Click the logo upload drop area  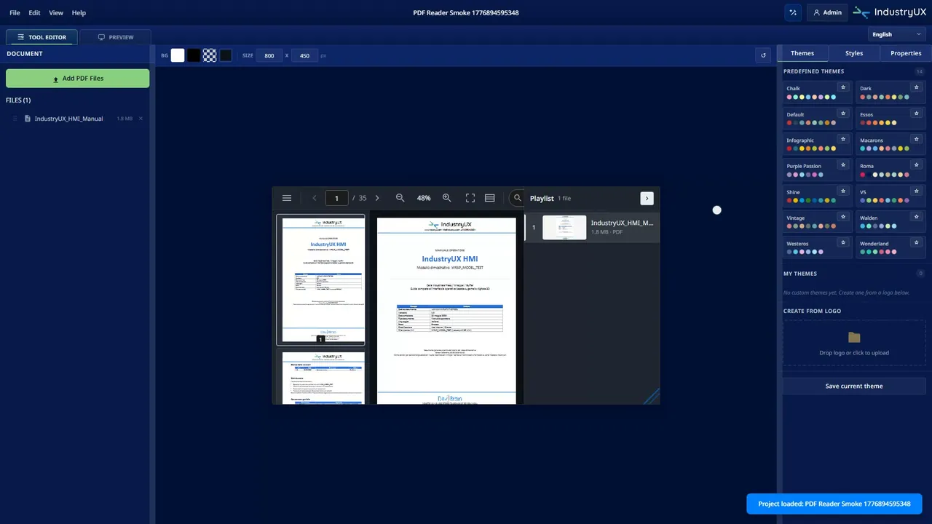pyautogui.click(x=854, y=343)
